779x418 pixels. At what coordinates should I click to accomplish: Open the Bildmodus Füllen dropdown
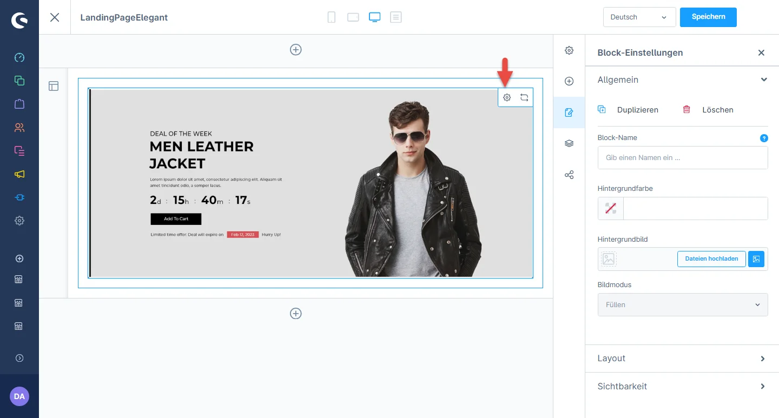pyautogui.click(x=682, y=304)
